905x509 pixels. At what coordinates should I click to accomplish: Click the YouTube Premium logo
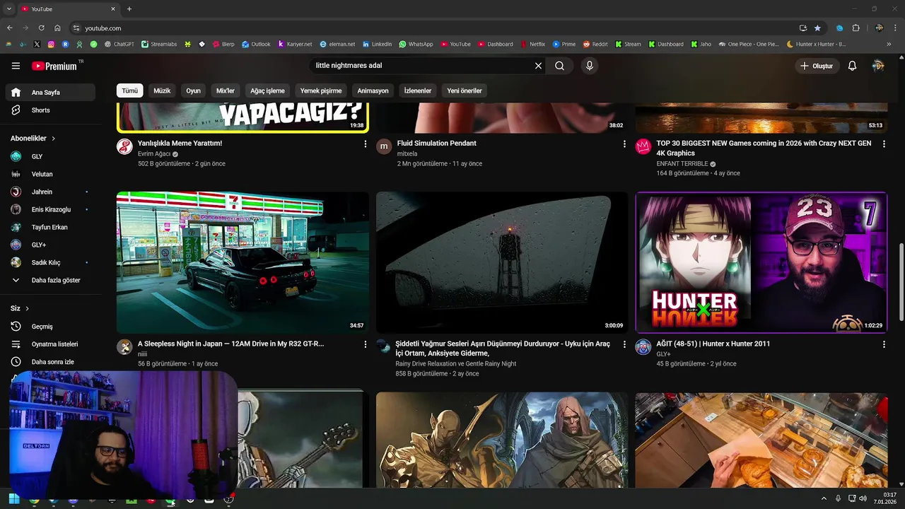click(x=56, y=66)
